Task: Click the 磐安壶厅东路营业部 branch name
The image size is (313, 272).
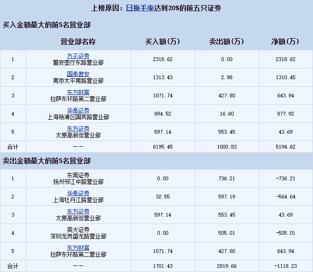Action: (x=78, y=63)
